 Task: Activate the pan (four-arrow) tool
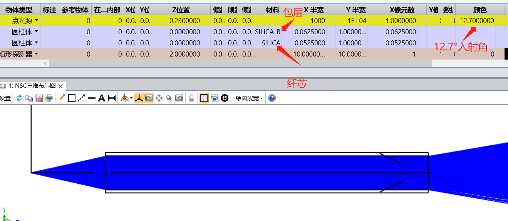[x=159, y=98]
